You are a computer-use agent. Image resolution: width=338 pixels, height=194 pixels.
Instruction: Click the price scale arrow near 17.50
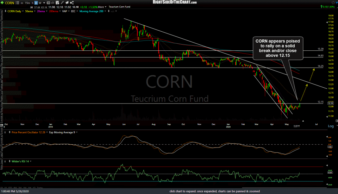327,22
